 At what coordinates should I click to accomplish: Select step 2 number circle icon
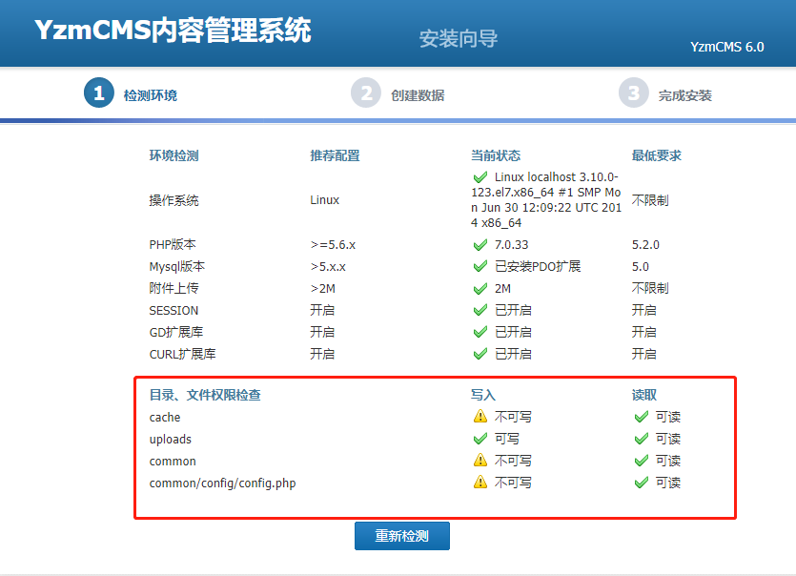(366, 93)
